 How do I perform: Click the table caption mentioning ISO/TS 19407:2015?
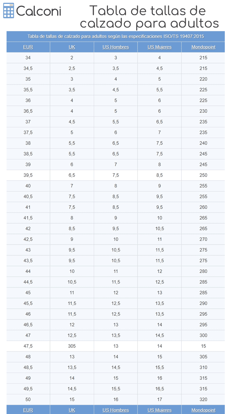tap(115, 36)
